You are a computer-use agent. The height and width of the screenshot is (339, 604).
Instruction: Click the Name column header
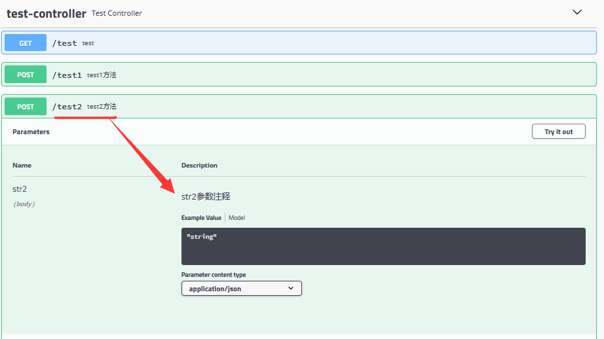point(22,165)
